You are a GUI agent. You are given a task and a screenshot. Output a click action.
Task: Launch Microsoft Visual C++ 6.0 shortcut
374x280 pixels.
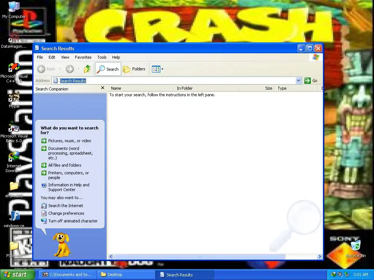(14, 73)
